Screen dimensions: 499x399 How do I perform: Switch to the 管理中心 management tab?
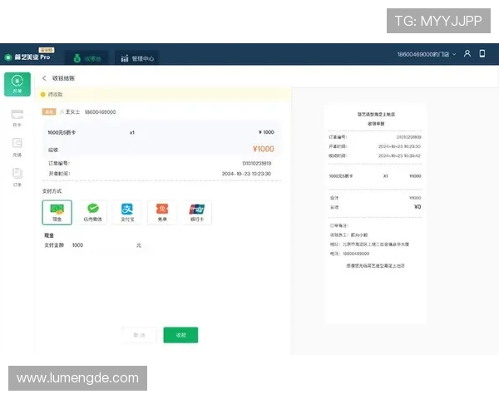pyautogui.click(x=137, y=58)
